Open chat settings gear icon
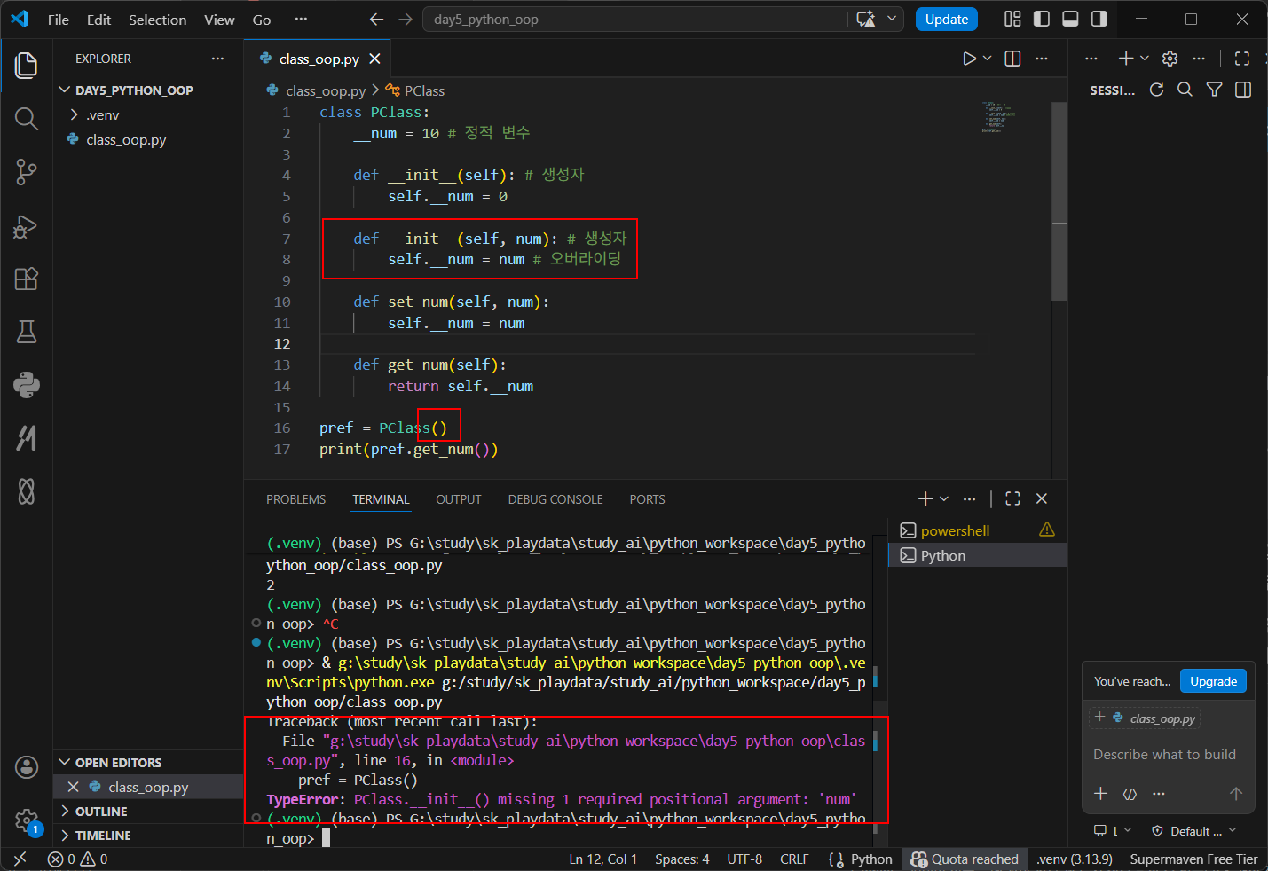1268x871 pixels. [1170, 59]
